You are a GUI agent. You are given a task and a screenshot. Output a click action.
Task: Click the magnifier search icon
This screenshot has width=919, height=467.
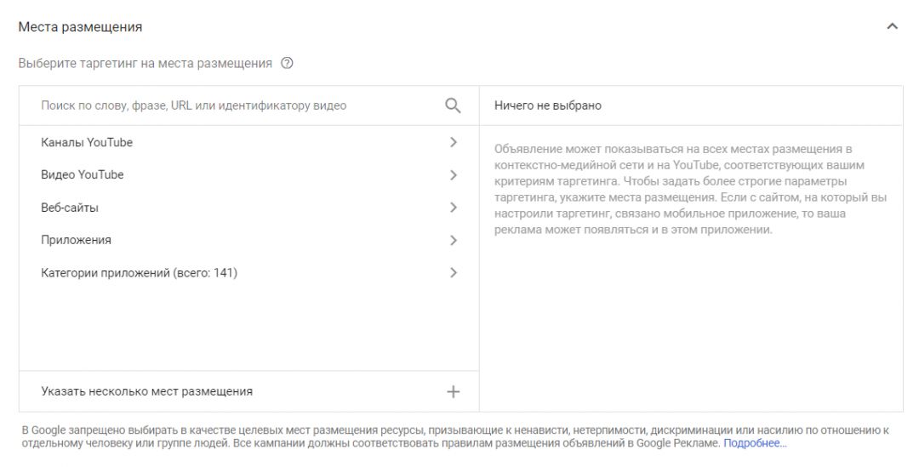pos(453,105)
